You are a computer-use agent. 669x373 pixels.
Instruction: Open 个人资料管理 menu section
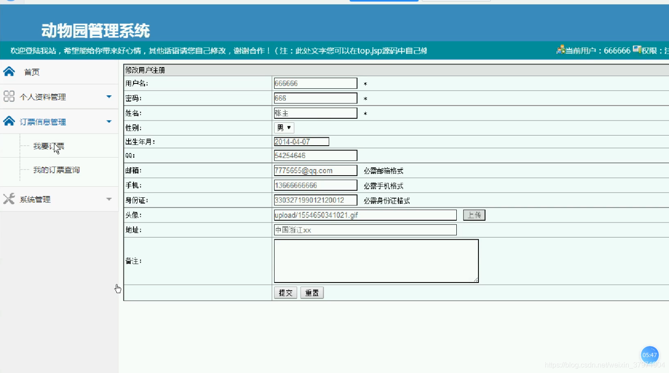click(43, 97)
